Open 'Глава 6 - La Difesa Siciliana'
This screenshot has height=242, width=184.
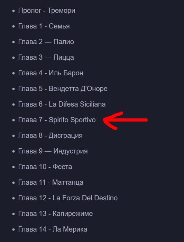click(x=62, y=104)
